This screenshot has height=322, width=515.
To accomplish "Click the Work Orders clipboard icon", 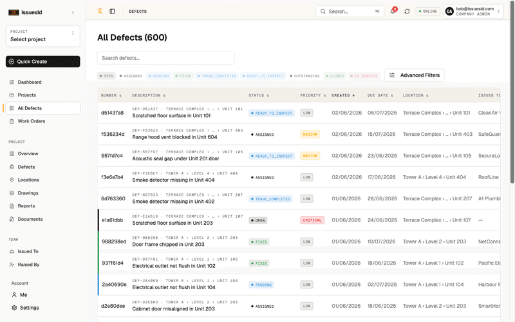I will [x=12, y=121].
